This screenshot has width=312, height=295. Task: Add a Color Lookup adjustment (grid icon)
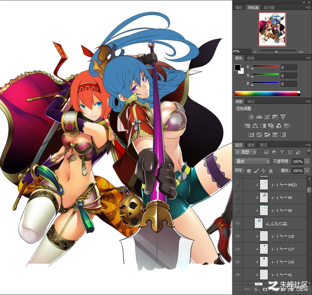[287, 126]
